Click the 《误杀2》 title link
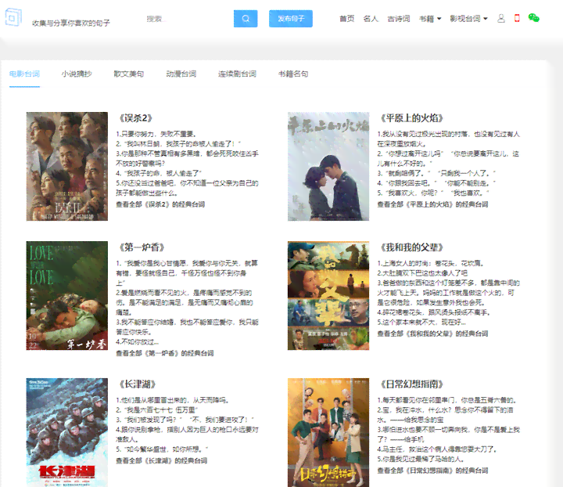This screenshot has width=563, height=487. [x=136, y=118]
